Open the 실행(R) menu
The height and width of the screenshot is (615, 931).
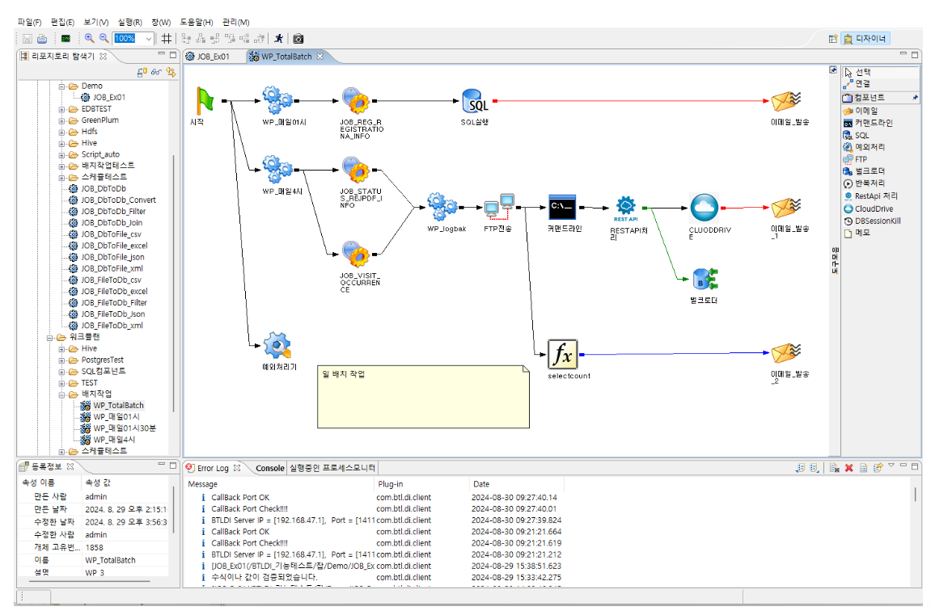tap(130, 22)
